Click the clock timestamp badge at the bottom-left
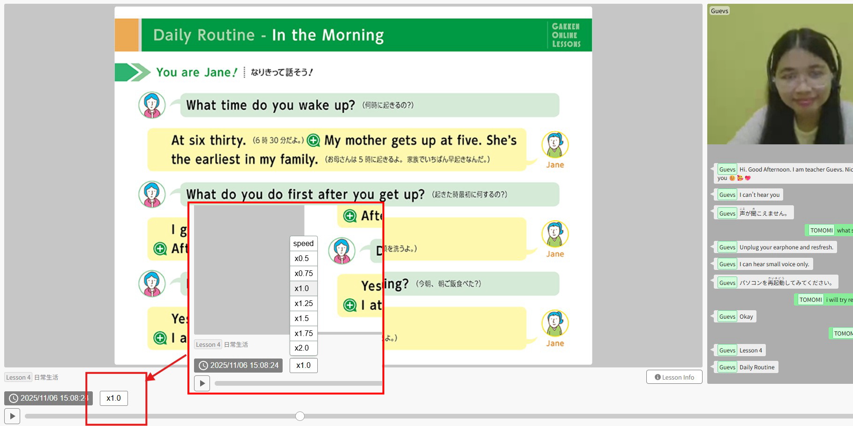 pyautogui.click(x=49, y=398)
